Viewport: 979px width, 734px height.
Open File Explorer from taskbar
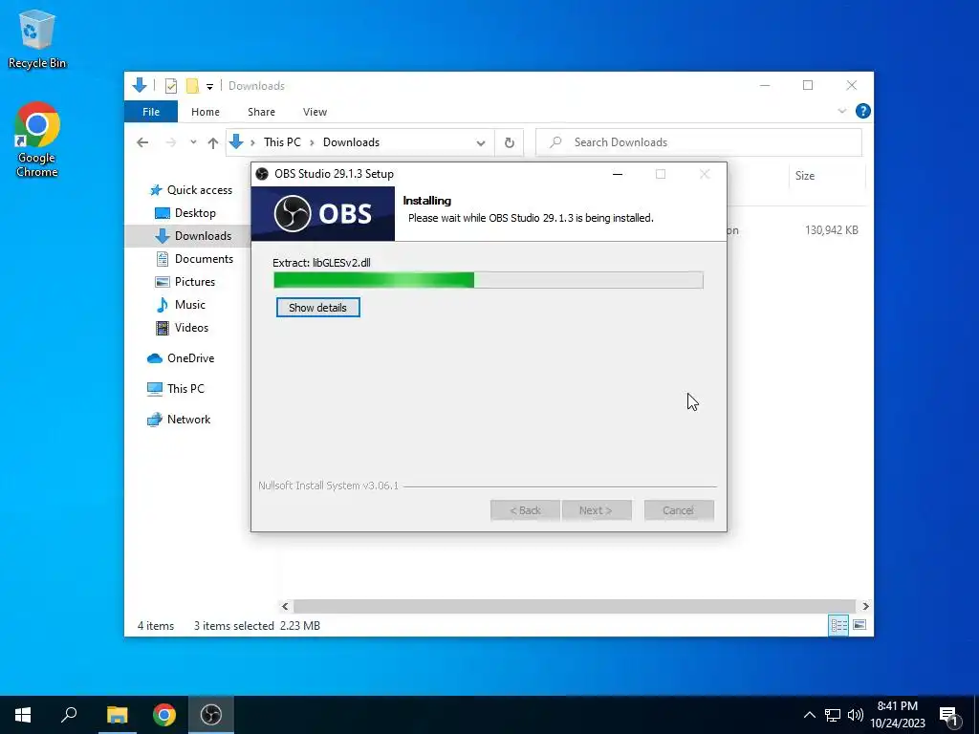[x=117, y=715]
